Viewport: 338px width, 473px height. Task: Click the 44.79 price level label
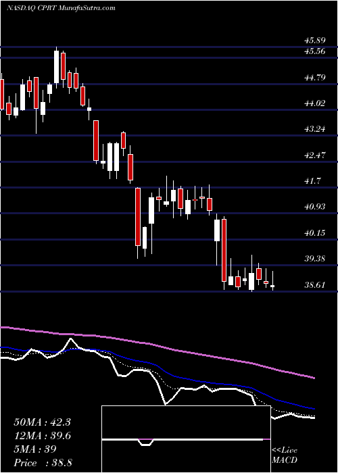[x=314, y=78]
